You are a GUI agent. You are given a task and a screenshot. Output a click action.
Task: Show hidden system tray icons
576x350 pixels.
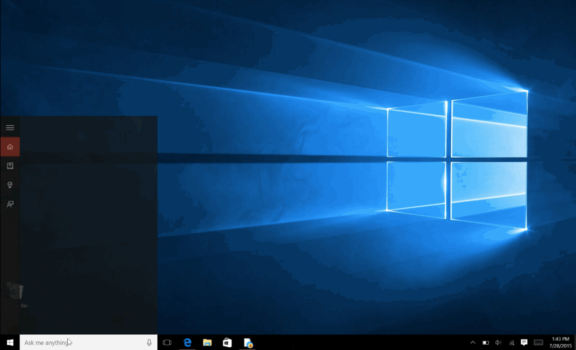click(x=473, y=343)
